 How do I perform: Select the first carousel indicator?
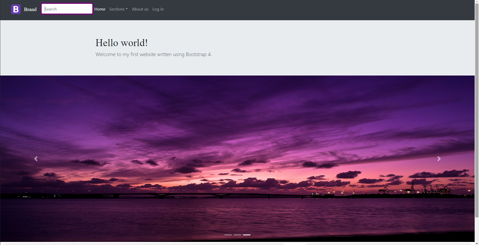click(228, 235)
